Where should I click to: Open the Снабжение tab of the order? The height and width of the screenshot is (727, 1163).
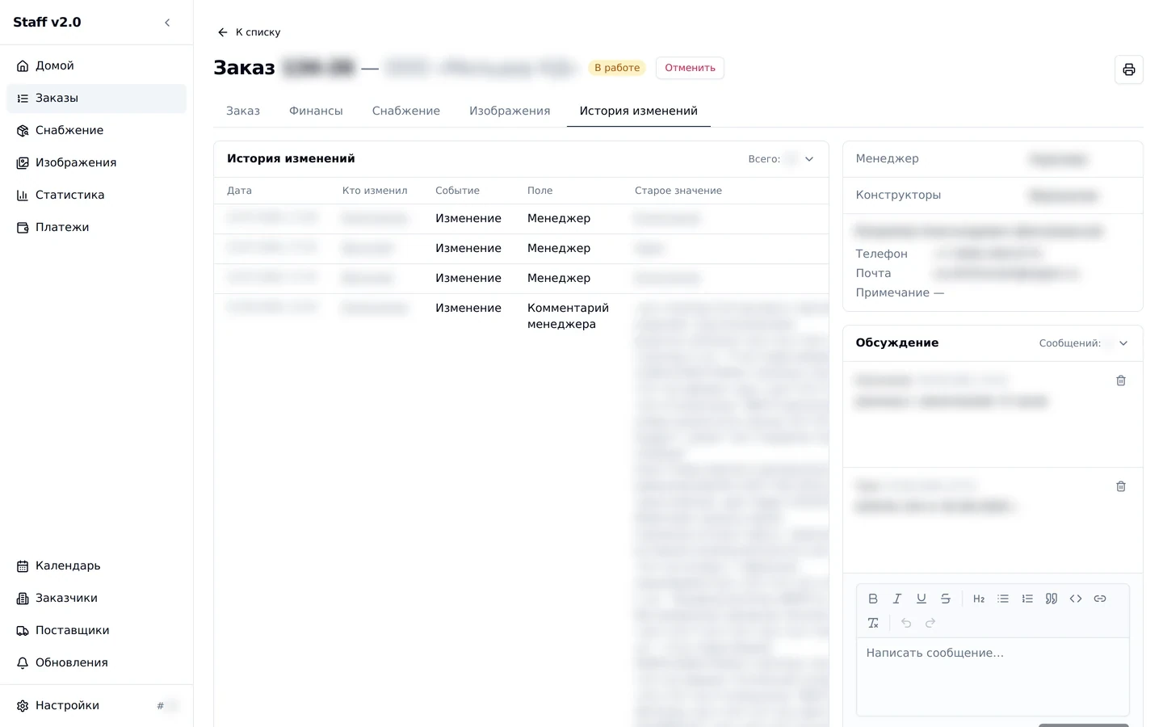click(x=406, y=111)
